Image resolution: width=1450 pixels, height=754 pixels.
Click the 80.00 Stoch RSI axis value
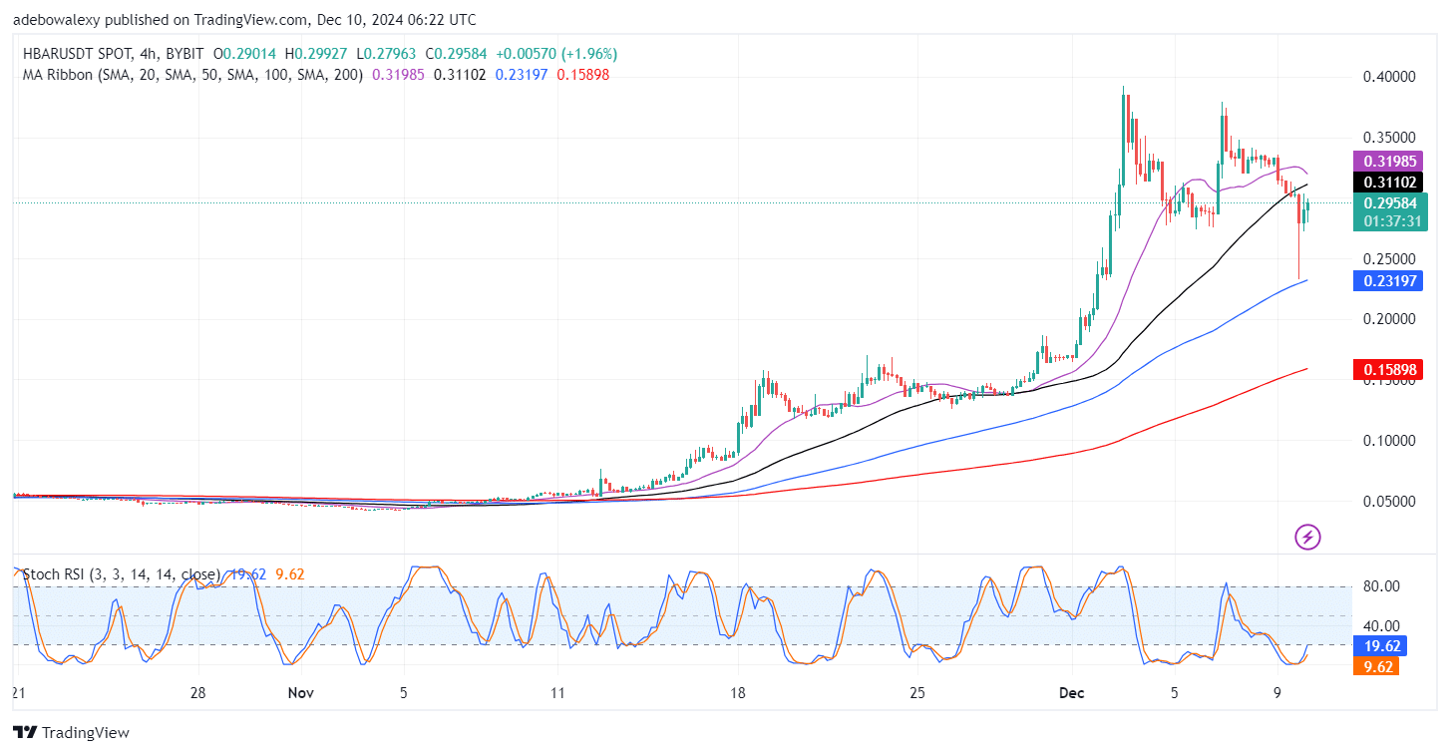pyautogui.click(x=1380, y=586)
